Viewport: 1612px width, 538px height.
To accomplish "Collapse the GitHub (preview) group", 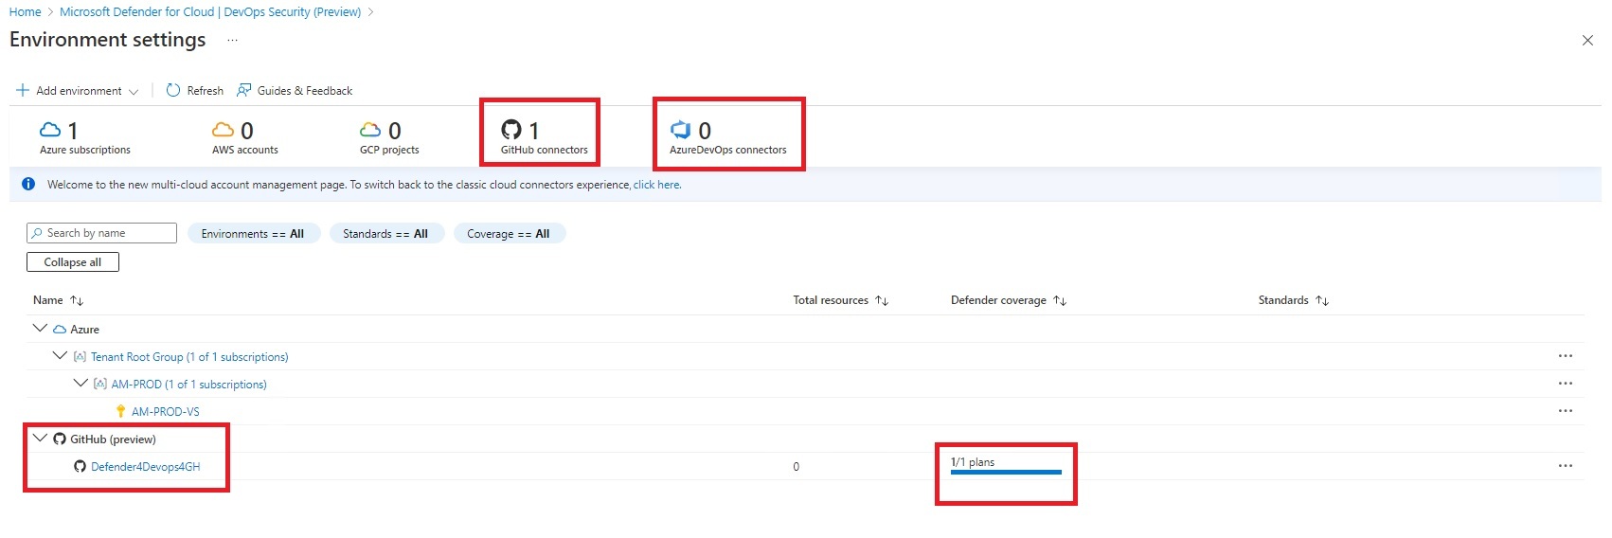I will point(40,438).
